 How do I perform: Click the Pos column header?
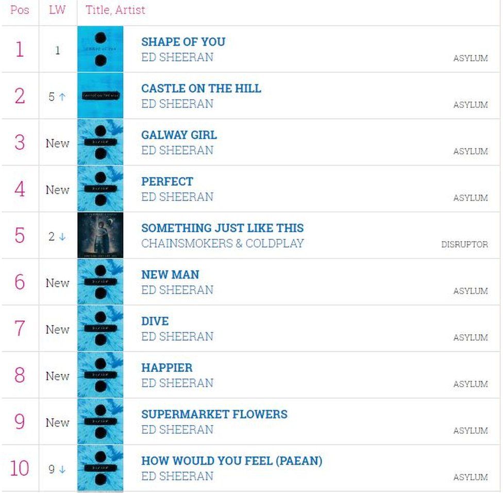[20, 10]
